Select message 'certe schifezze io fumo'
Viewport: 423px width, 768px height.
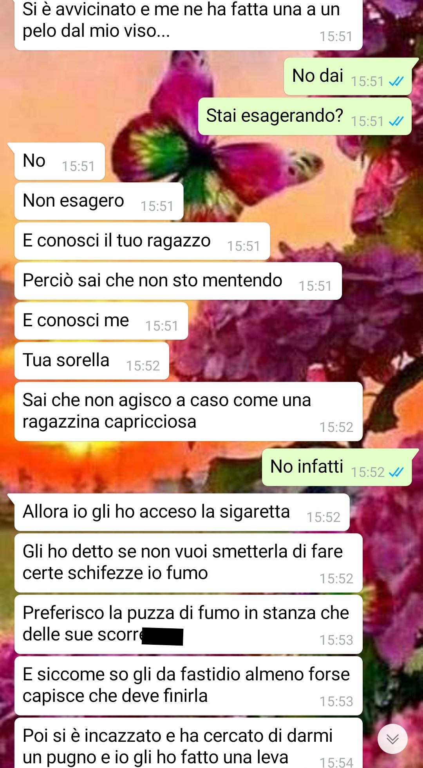pyautogui.click(x=188, y=563)
